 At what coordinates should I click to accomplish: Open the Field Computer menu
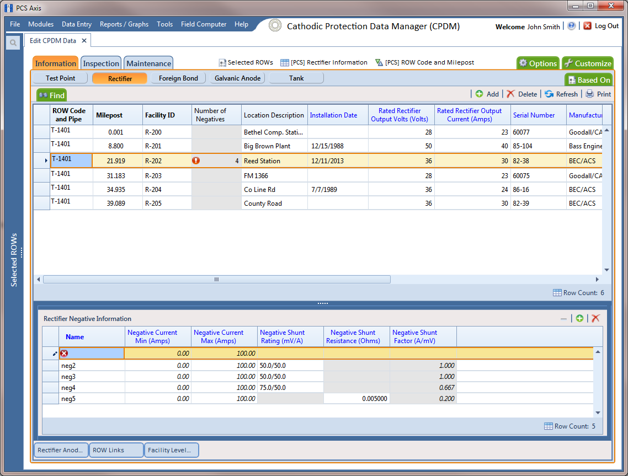pos(204,24)
